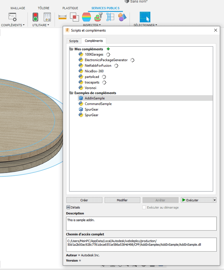The image size is (224, 270).
Task: Select 100KGarages add-in
Action: 94,54
